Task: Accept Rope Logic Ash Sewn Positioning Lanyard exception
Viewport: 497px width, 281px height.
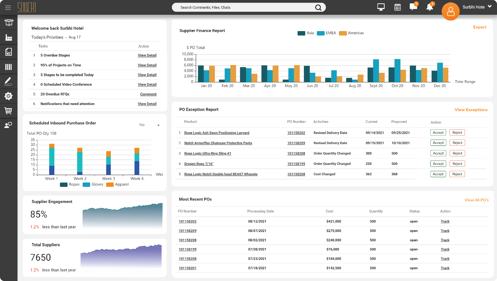Action: (438, 132)
